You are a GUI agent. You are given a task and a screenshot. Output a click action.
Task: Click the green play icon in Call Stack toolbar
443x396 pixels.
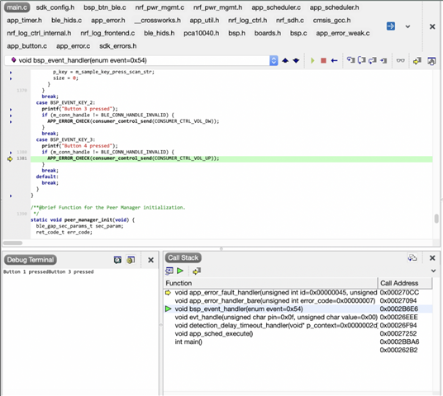click(180, 271)
